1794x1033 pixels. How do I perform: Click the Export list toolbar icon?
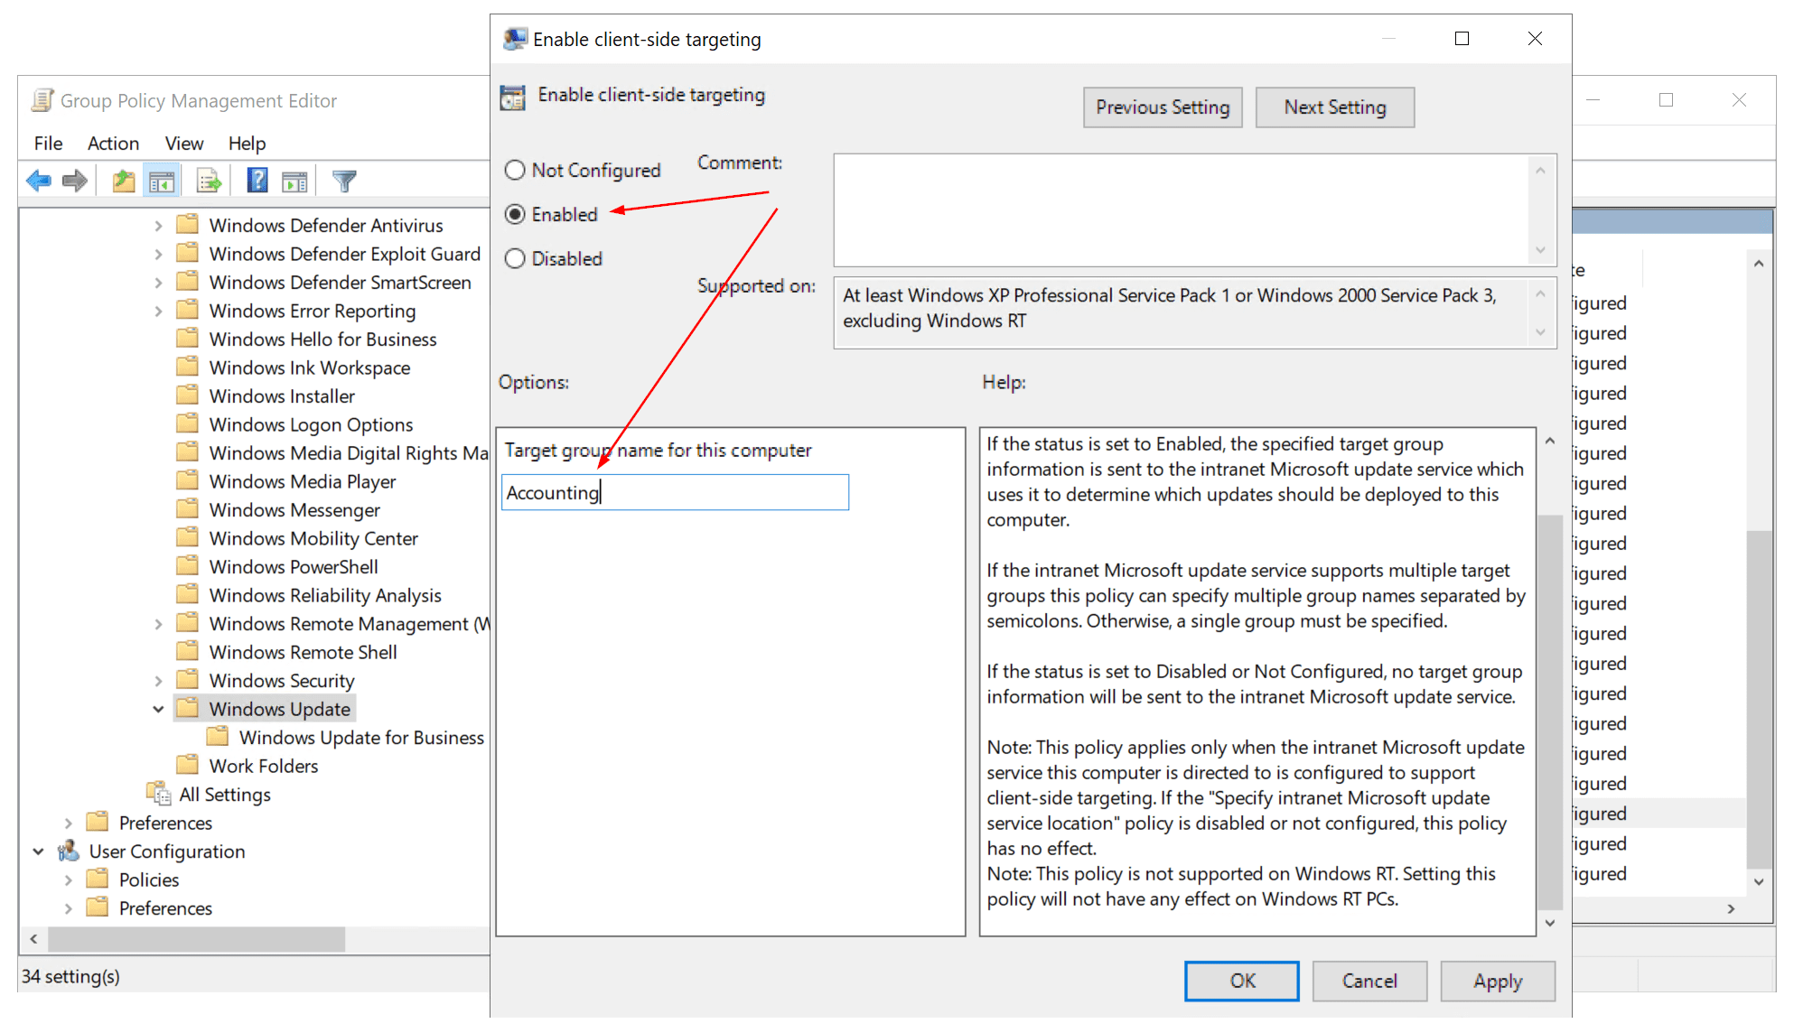[209, 181]
